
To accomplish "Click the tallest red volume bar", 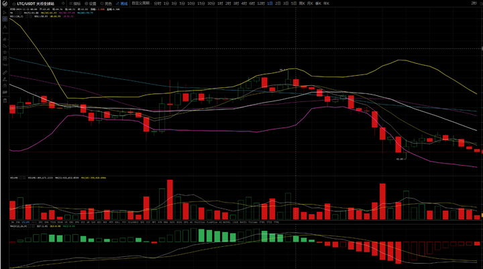I will (170, 200).
